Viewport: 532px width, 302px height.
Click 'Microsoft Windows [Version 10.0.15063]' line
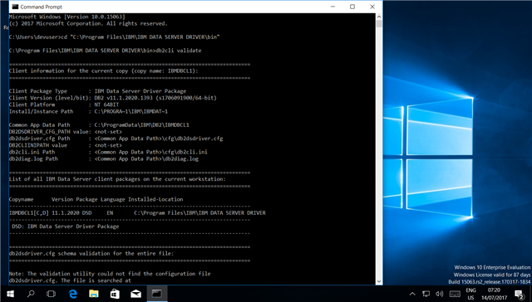click(66, 17)
